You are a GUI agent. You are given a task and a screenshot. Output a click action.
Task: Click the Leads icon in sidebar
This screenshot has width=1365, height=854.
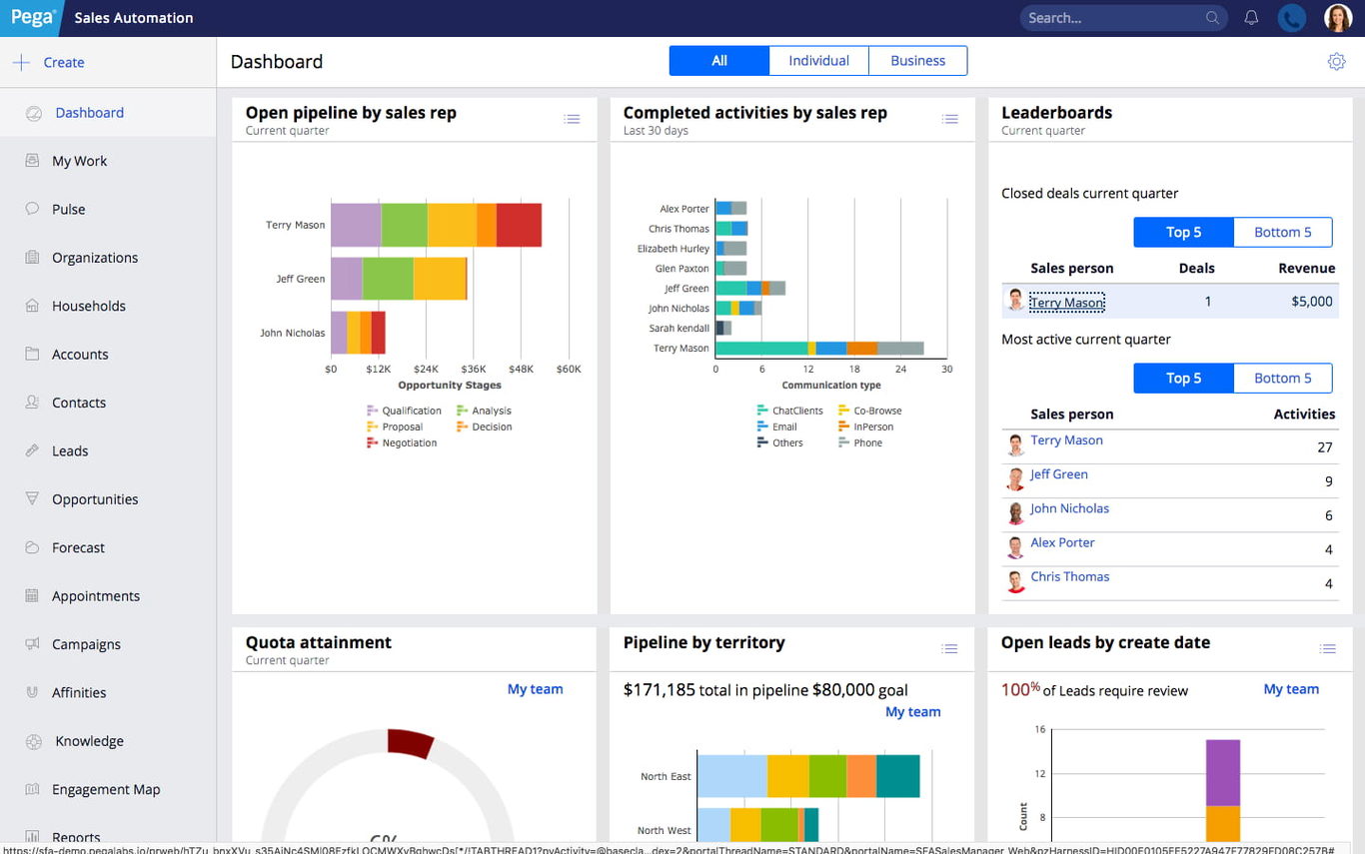coord(33,450)
